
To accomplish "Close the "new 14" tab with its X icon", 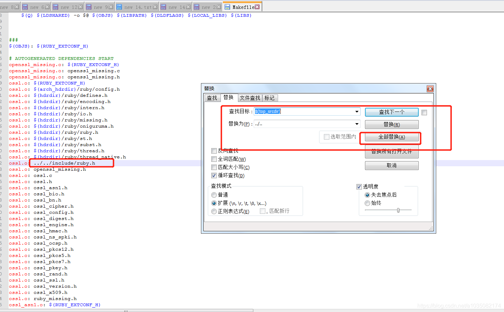I will (x=188, y=7).
